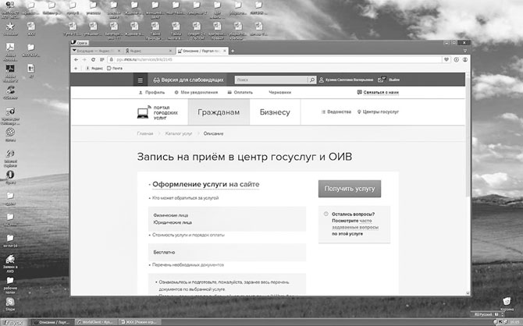Open the 'Центры госуслуг' link
The image size is (523, 326).
(x=379, y=112)
